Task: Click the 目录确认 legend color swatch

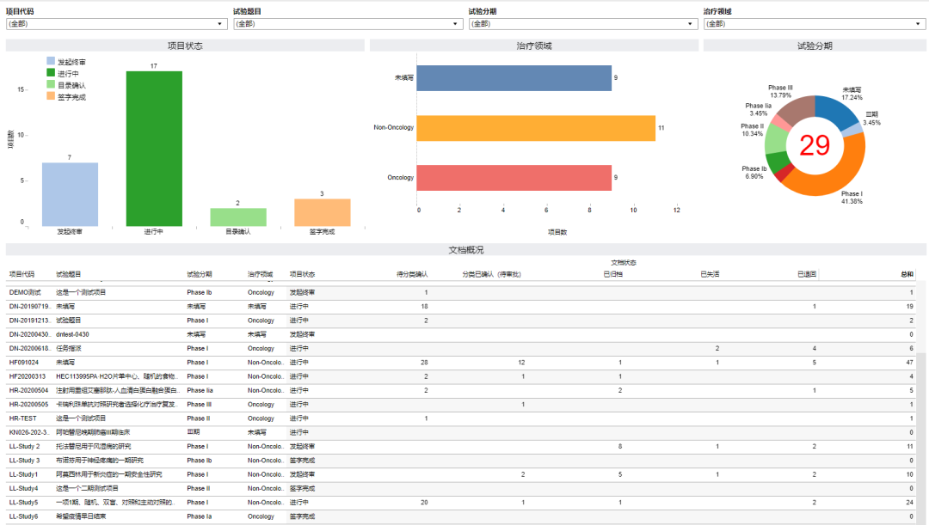Action: pos(51,85)
